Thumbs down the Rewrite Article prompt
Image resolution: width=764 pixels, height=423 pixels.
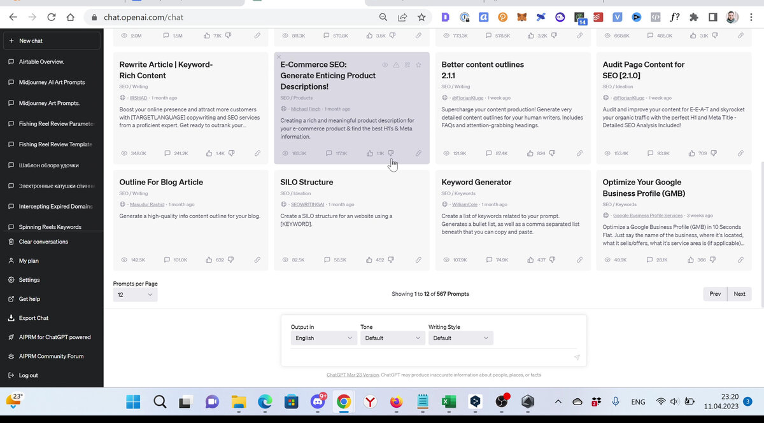tap(230, 153)
